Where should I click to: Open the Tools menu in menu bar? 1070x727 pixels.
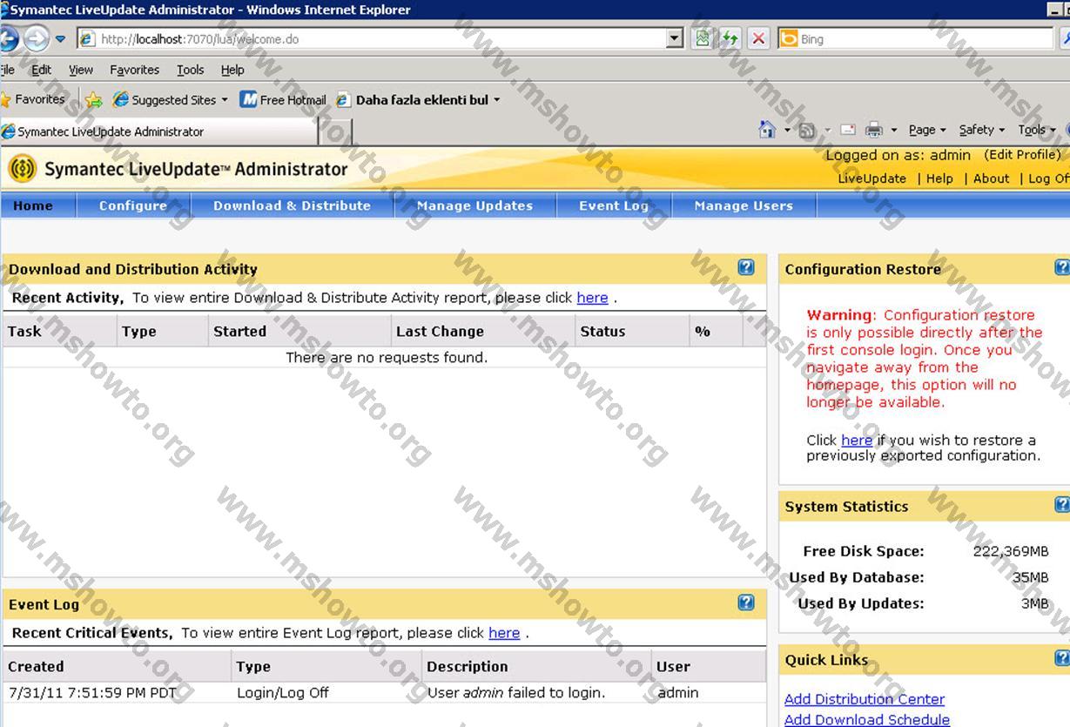(190, 70)
